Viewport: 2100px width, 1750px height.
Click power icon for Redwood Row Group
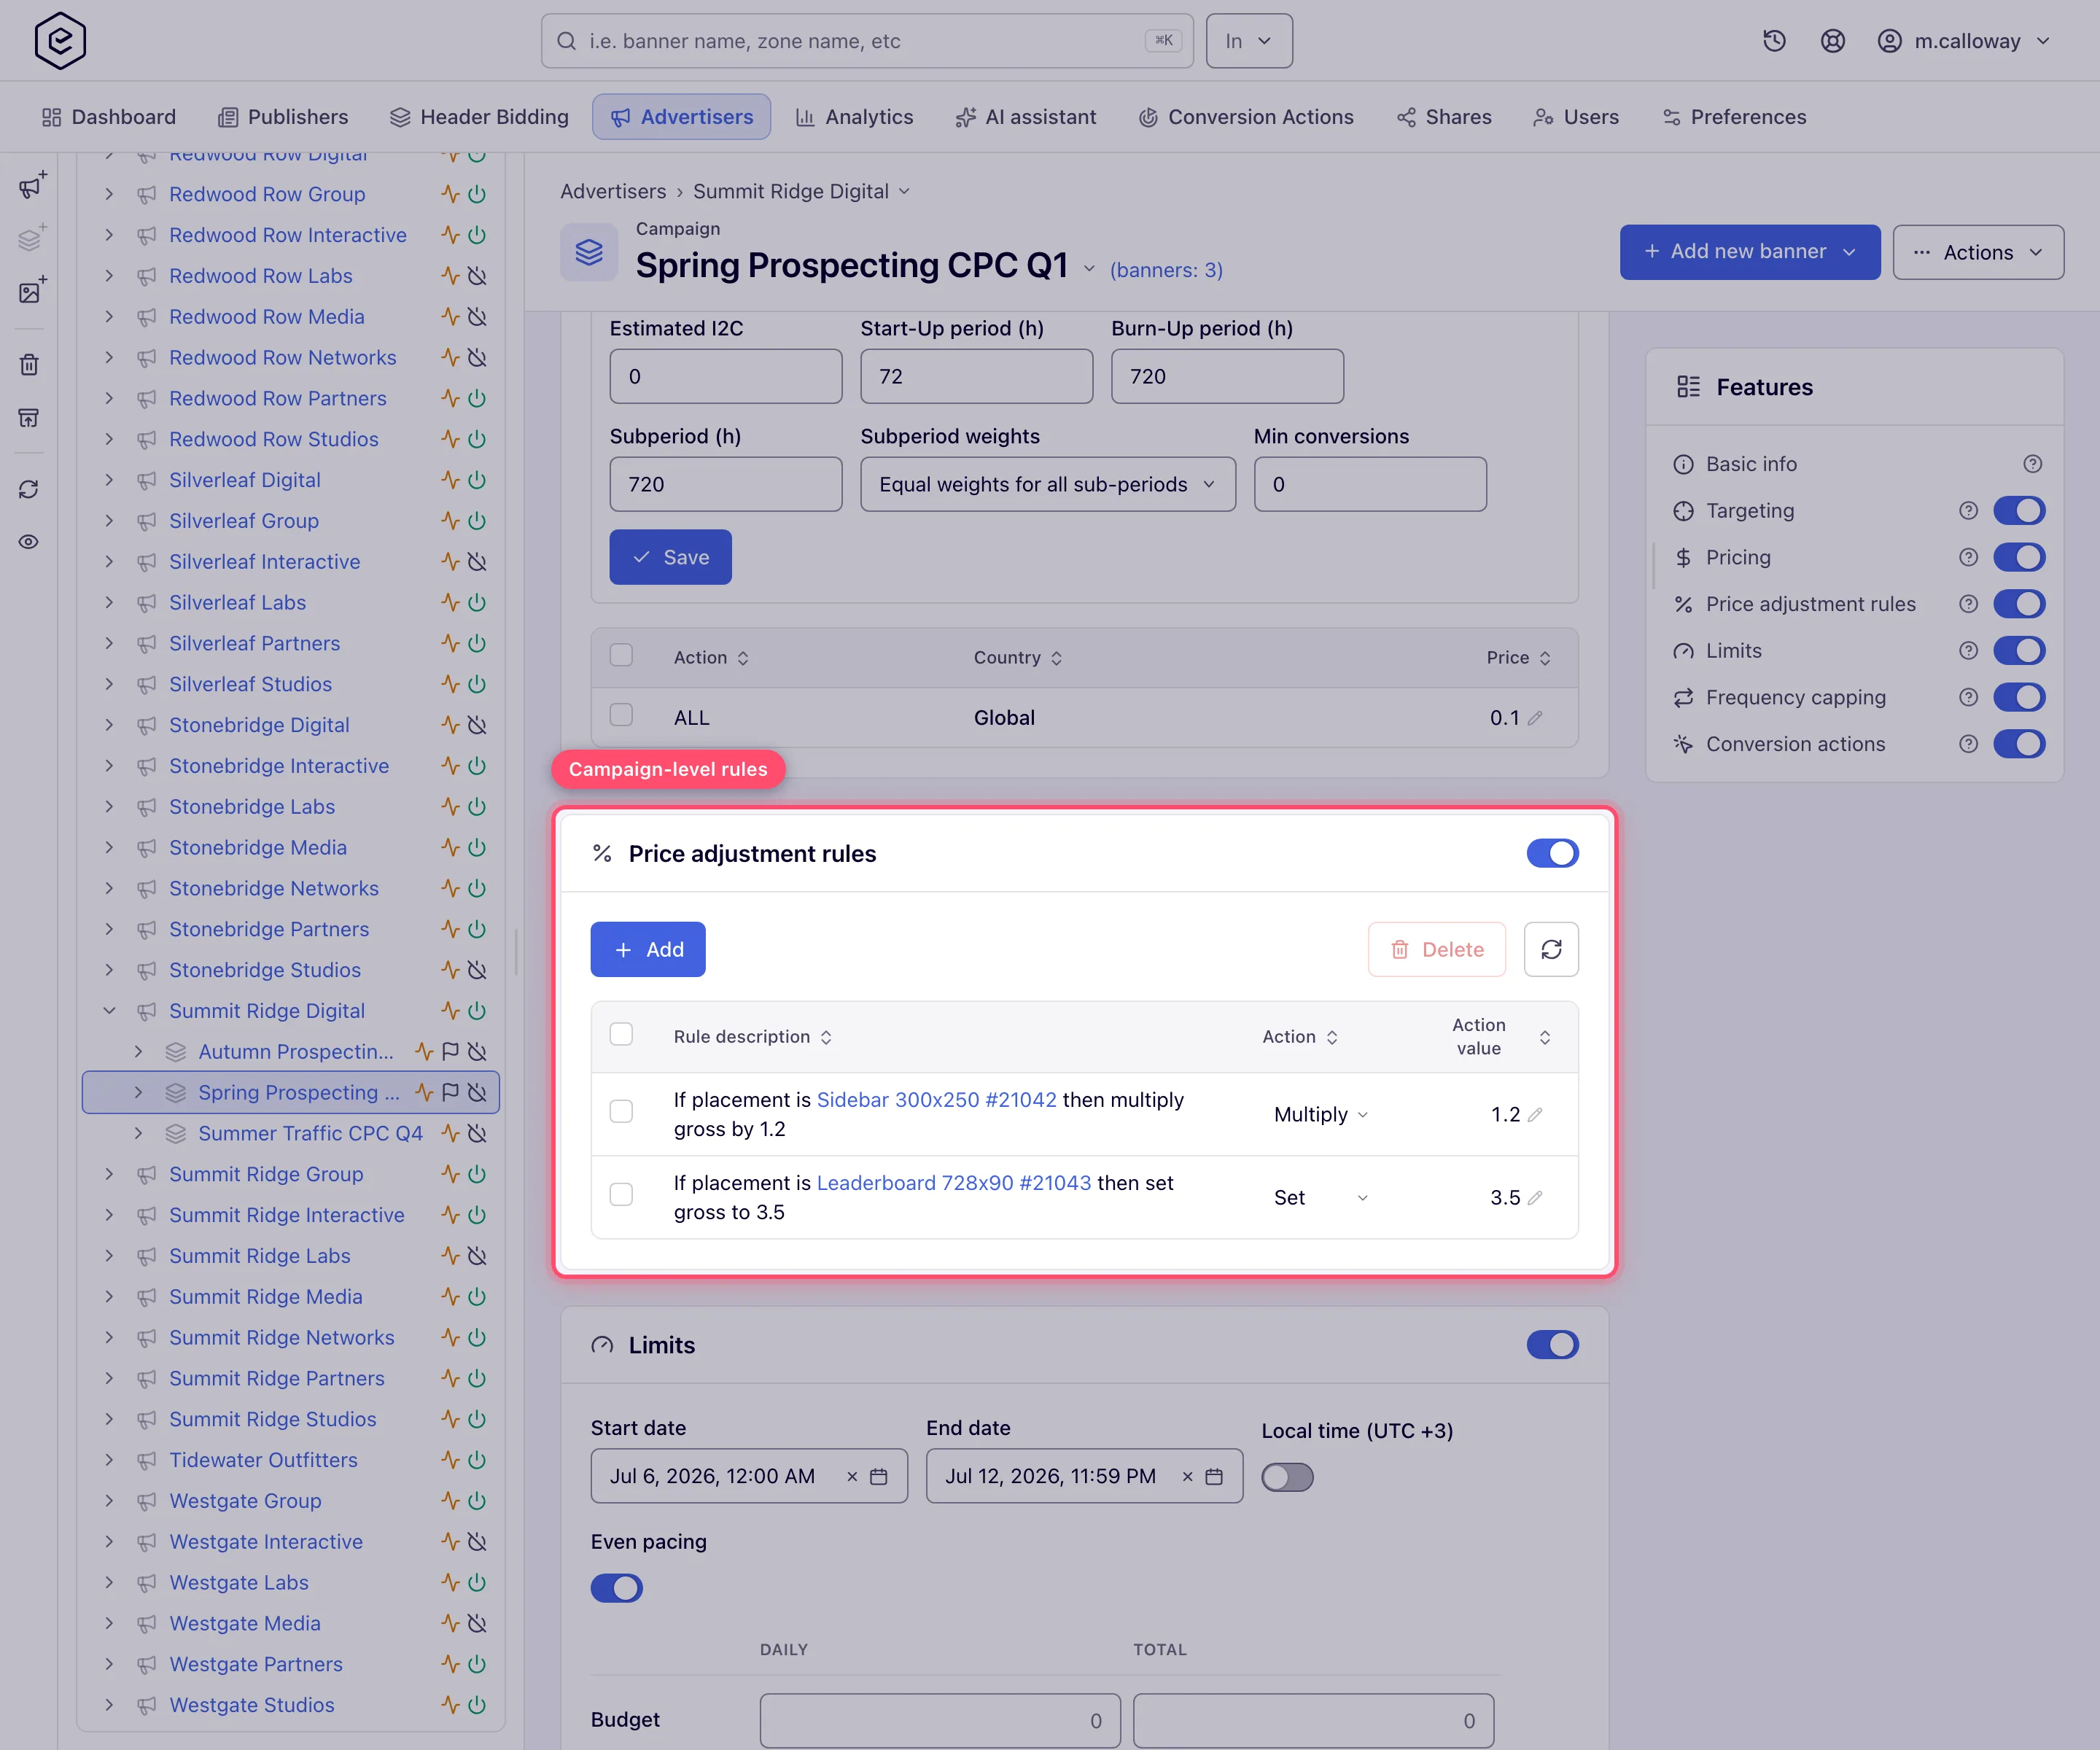point(477,194)
